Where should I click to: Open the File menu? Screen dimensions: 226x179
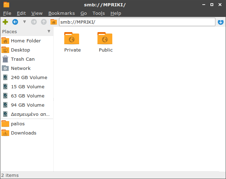(x=7, y=13)
